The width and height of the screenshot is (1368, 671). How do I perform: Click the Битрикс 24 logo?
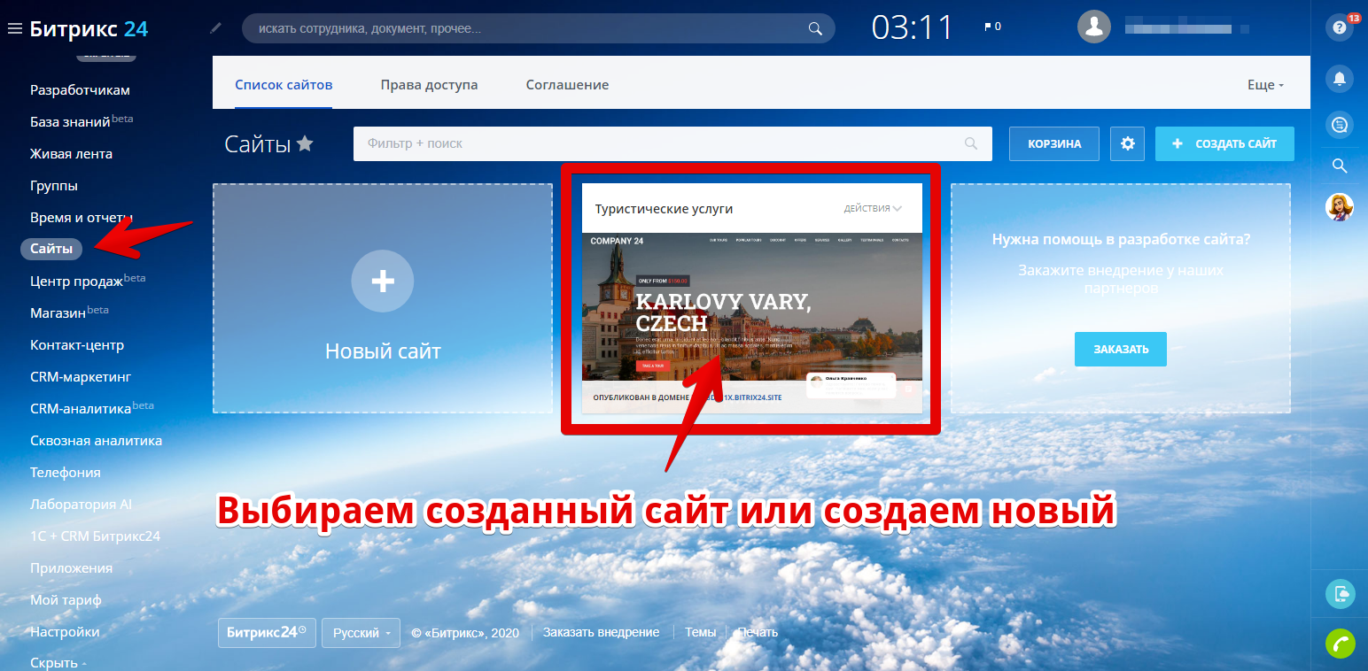point(89,28)
